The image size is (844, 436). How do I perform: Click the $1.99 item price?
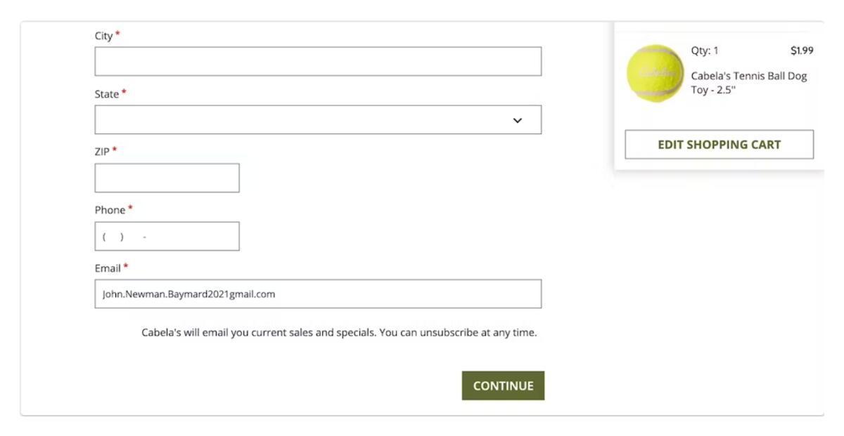coord(802,51)
